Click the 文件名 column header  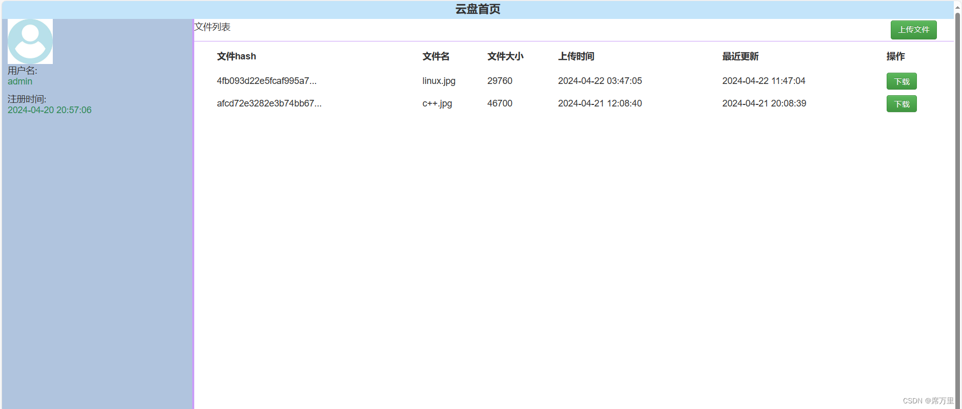click(436, 56)
